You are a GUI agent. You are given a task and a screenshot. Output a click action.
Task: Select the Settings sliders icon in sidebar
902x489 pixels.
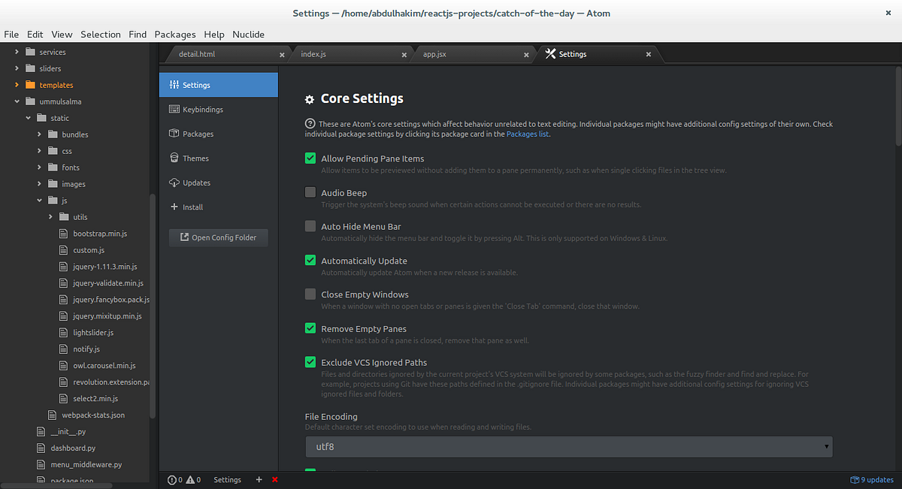click(x=174, y=84)
